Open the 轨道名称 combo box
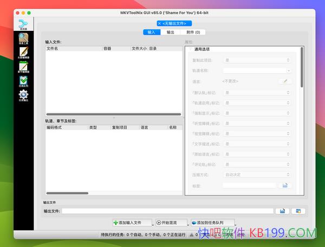Viewport: 325px width, 247px height. (x=258, y=70)
